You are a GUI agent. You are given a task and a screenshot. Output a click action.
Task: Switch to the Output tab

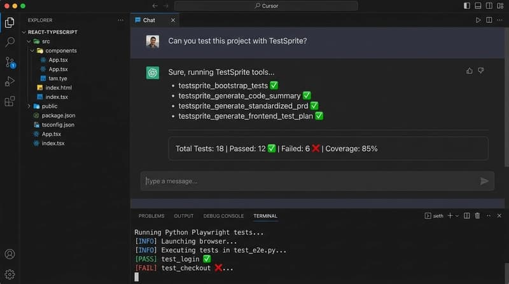coord(184,216)
